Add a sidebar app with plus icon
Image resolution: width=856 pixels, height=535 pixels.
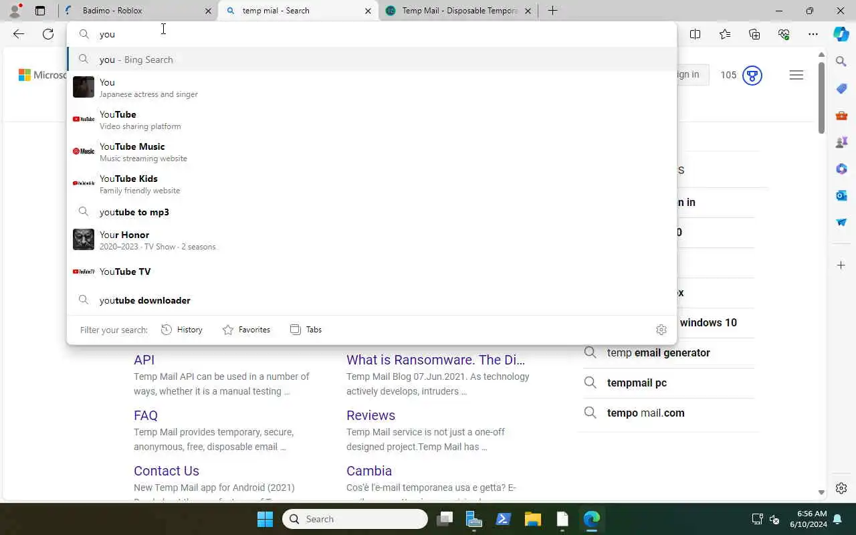(x=841, y=265)
